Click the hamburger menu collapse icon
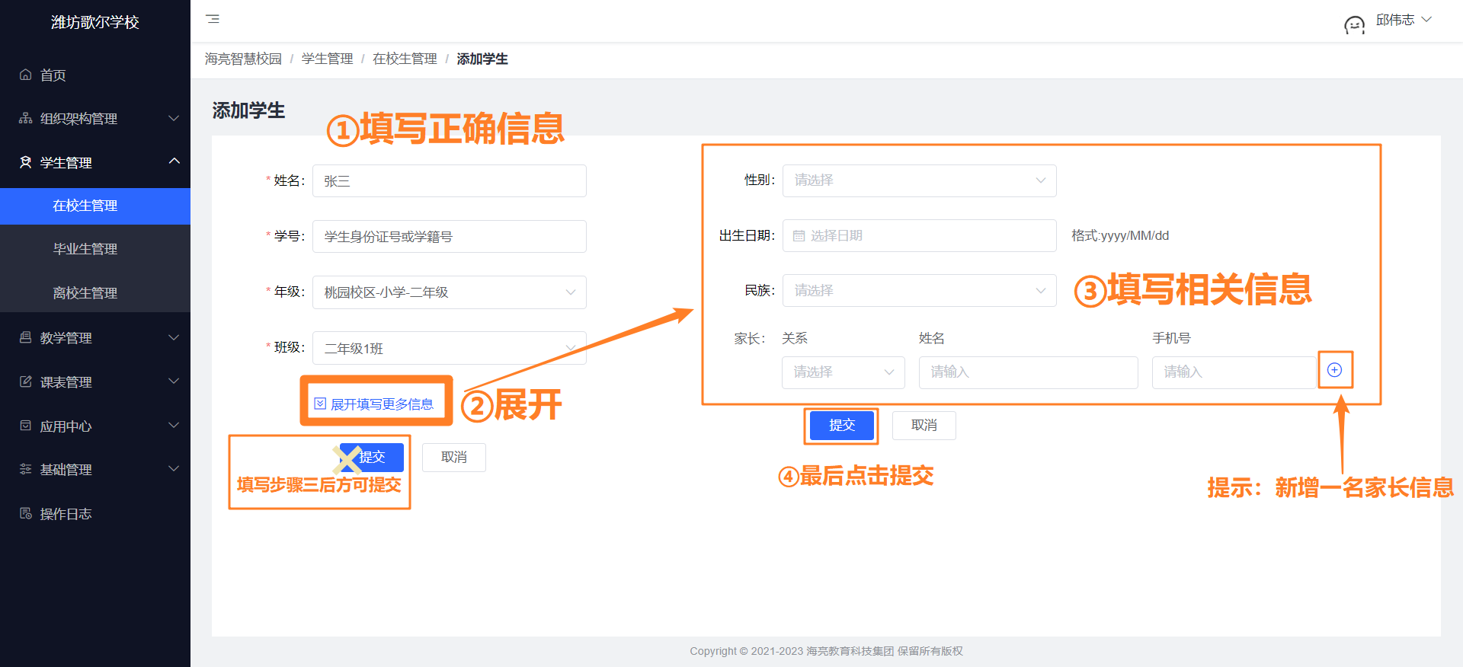The height and width of the screenshot is (667, 1463). [213, 19]
